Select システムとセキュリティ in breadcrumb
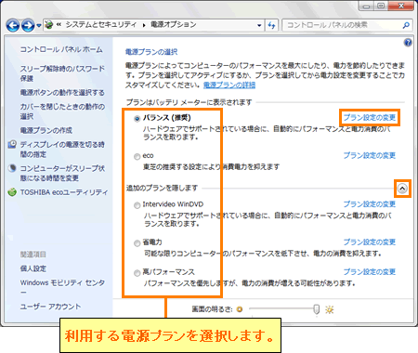The image size is (418, 353). [x=100, y=24]
